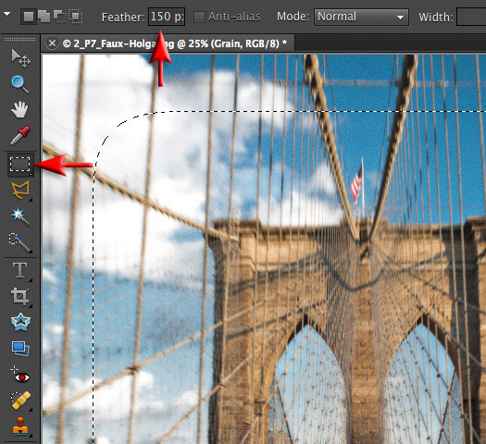This screenshot has width=486, height=444.
Task: Select the Eyedropper tool
Action: click(x=19, y=135)
